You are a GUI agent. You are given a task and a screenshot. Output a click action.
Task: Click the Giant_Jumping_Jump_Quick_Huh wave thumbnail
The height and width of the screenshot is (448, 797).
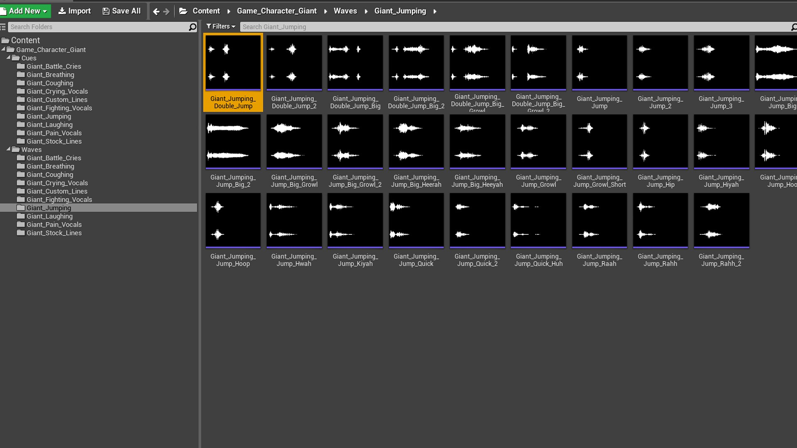[x=538, y=220]
